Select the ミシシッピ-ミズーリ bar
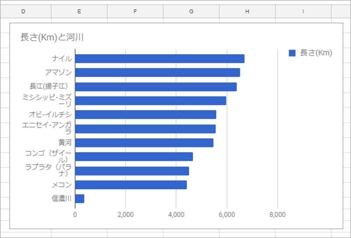The height and width of the screenshot is (238, 351). (x=150, y=101)
